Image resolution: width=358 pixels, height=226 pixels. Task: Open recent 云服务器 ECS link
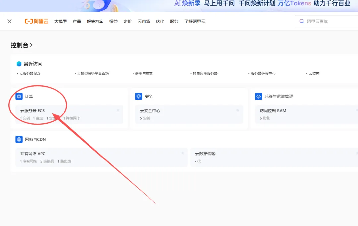30,73
